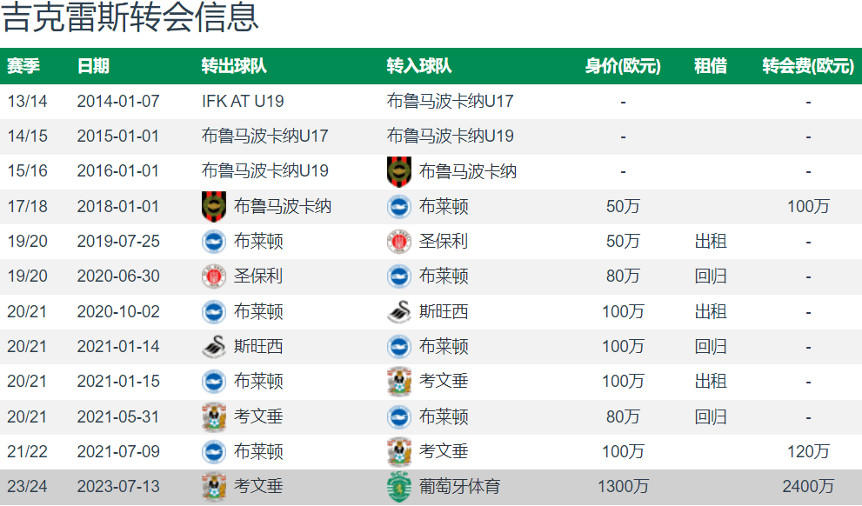Open IFK AT U19 team link
The image size is (862, 506).
click(243, 101)
